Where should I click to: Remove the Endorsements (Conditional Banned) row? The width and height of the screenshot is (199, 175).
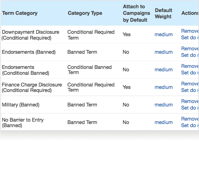point(190,66)
